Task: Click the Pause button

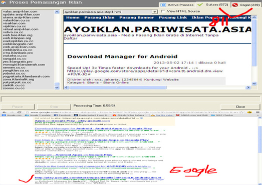Action: [x=18, y=106]
